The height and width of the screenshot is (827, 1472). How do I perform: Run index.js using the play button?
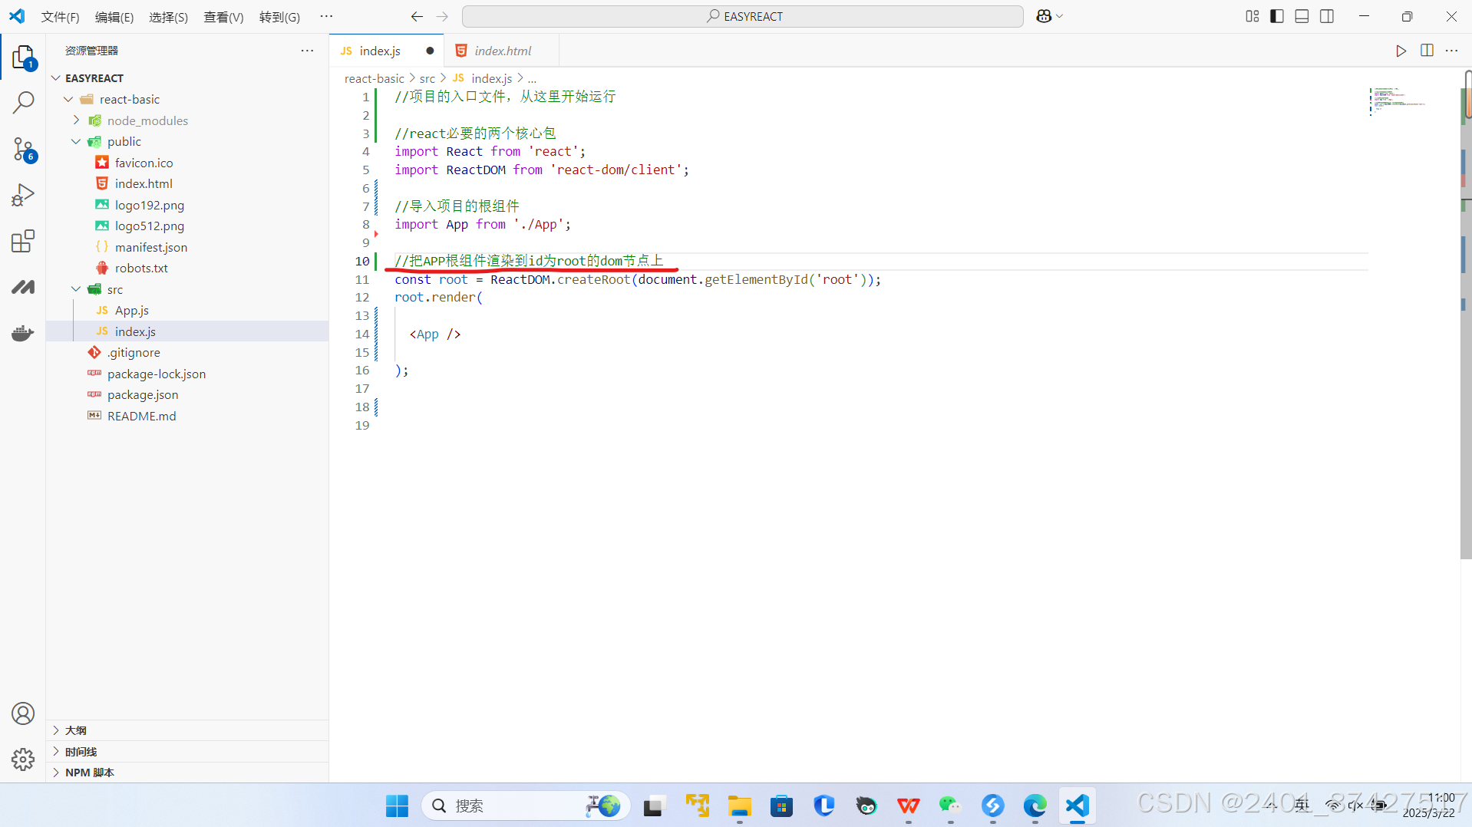[1400, 51]
